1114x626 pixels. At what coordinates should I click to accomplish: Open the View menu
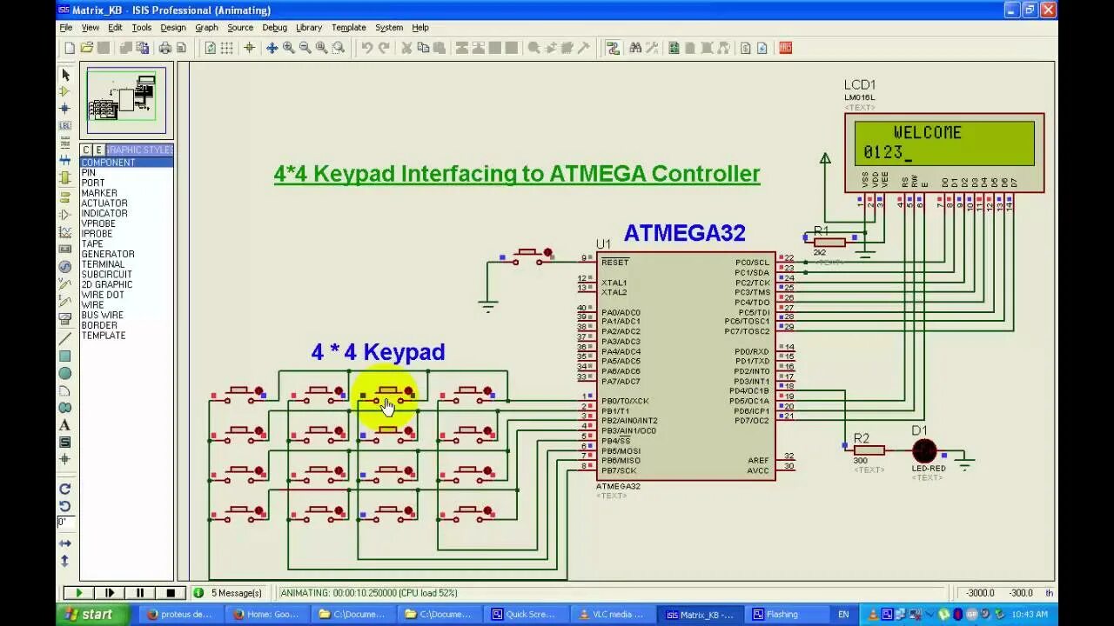point(90,28)
